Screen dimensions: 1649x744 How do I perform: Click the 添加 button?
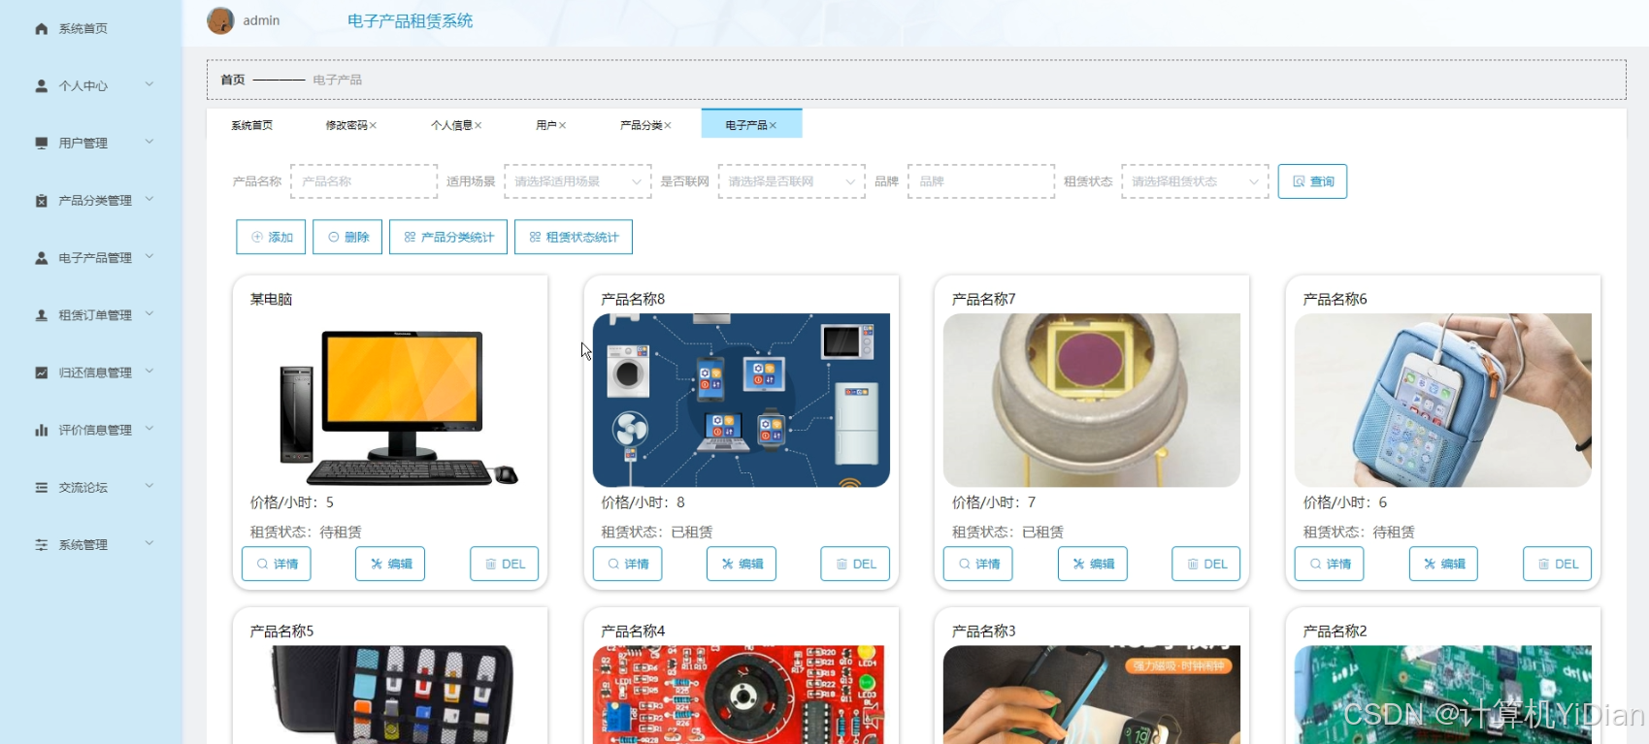tap(271, 237)
